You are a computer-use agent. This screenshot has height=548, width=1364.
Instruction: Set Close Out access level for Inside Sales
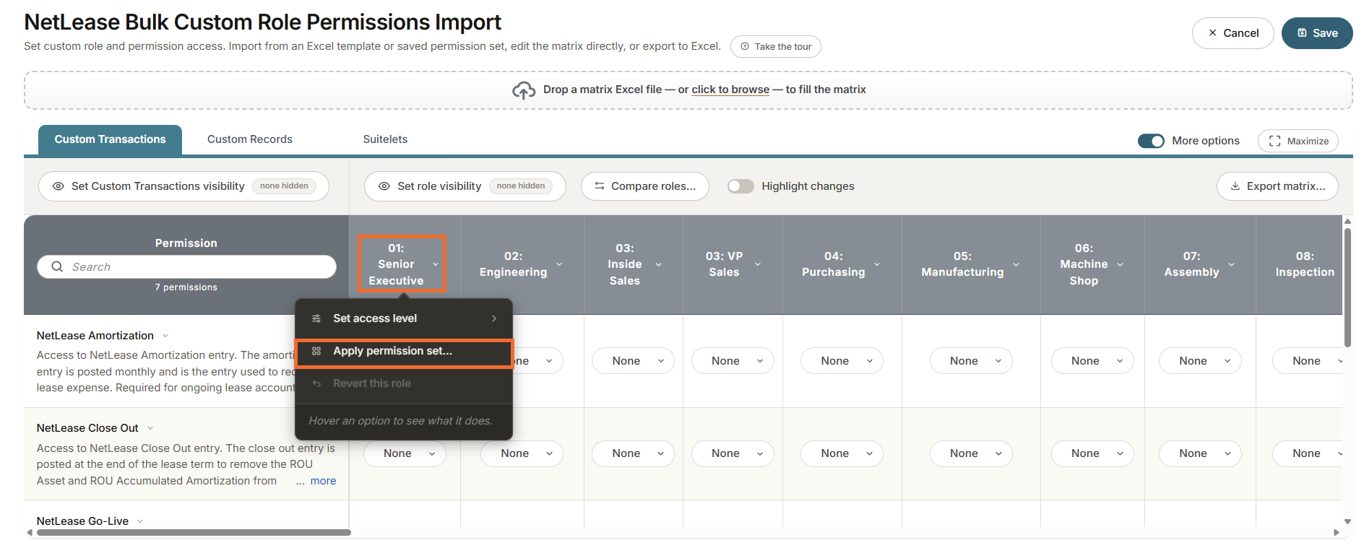[633, 453]
